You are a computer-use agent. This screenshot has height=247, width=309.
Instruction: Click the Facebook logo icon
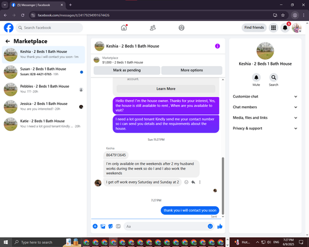point(9,28)
